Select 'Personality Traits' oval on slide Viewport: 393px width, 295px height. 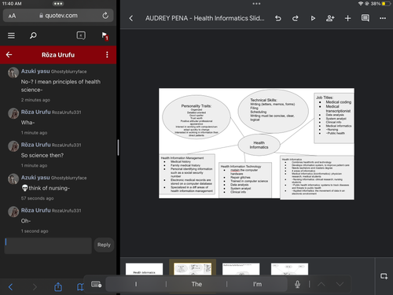[196, 117]
